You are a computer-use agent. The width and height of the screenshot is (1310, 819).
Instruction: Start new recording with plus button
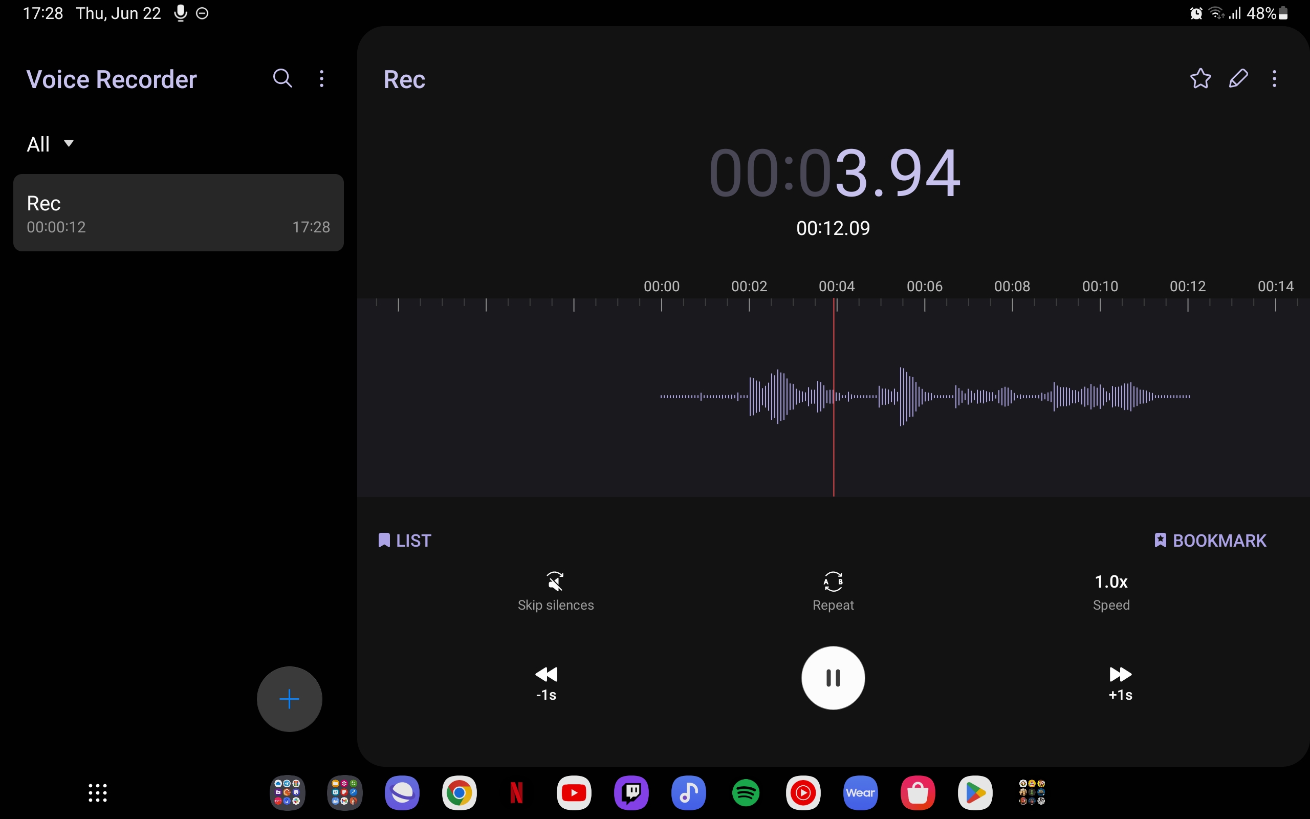click(289, 699)
